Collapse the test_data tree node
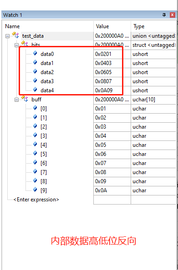 7,36
